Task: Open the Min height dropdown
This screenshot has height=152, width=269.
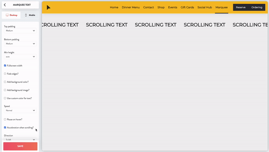Action: 20,57
